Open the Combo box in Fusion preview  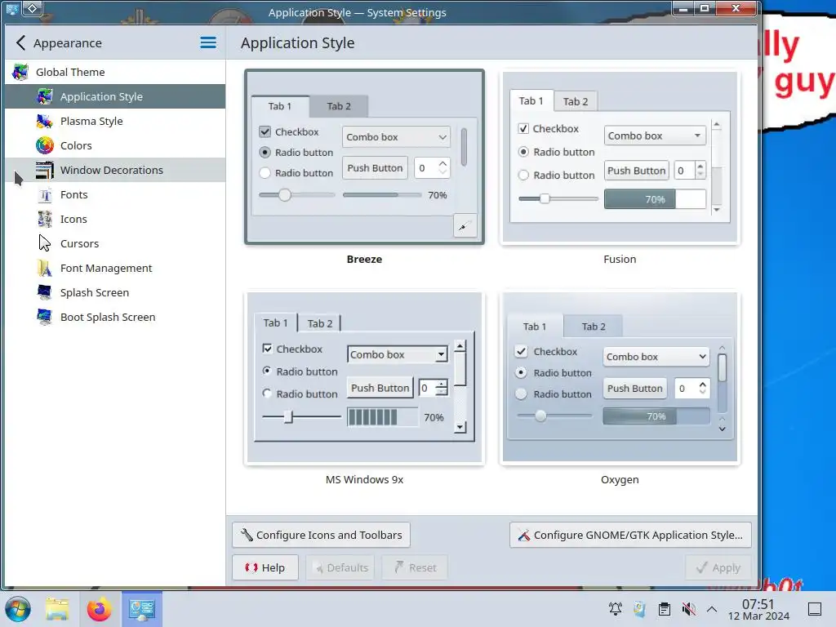point(655,136)
